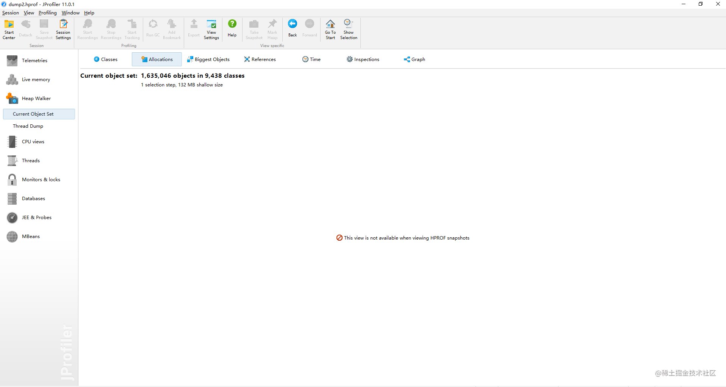This screenshot has width=726, height=387.
Task: Open the Help menu
Action: coord(89,13)
